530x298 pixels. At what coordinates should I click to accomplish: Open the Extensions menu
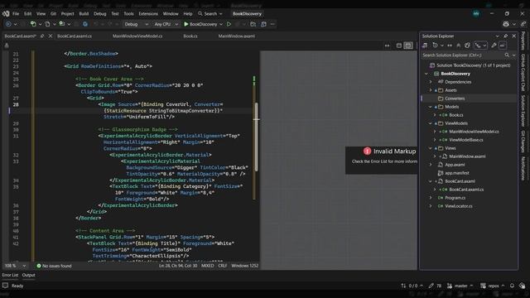coord(148,14)
